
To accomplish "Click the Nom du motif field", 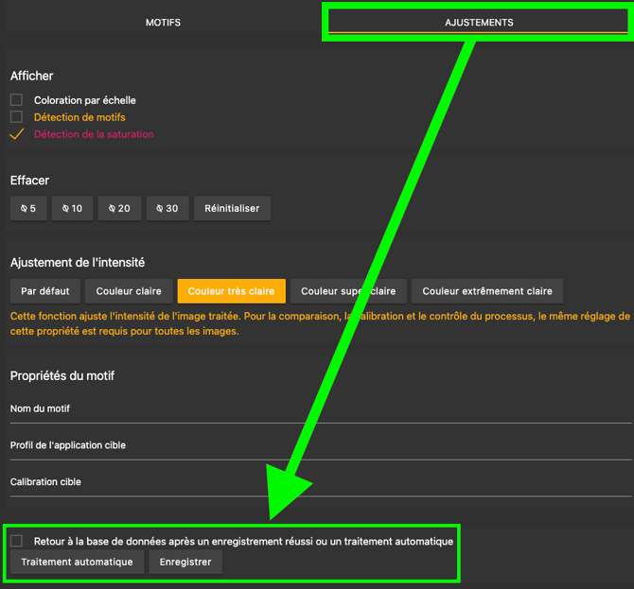I will (320, 409).
